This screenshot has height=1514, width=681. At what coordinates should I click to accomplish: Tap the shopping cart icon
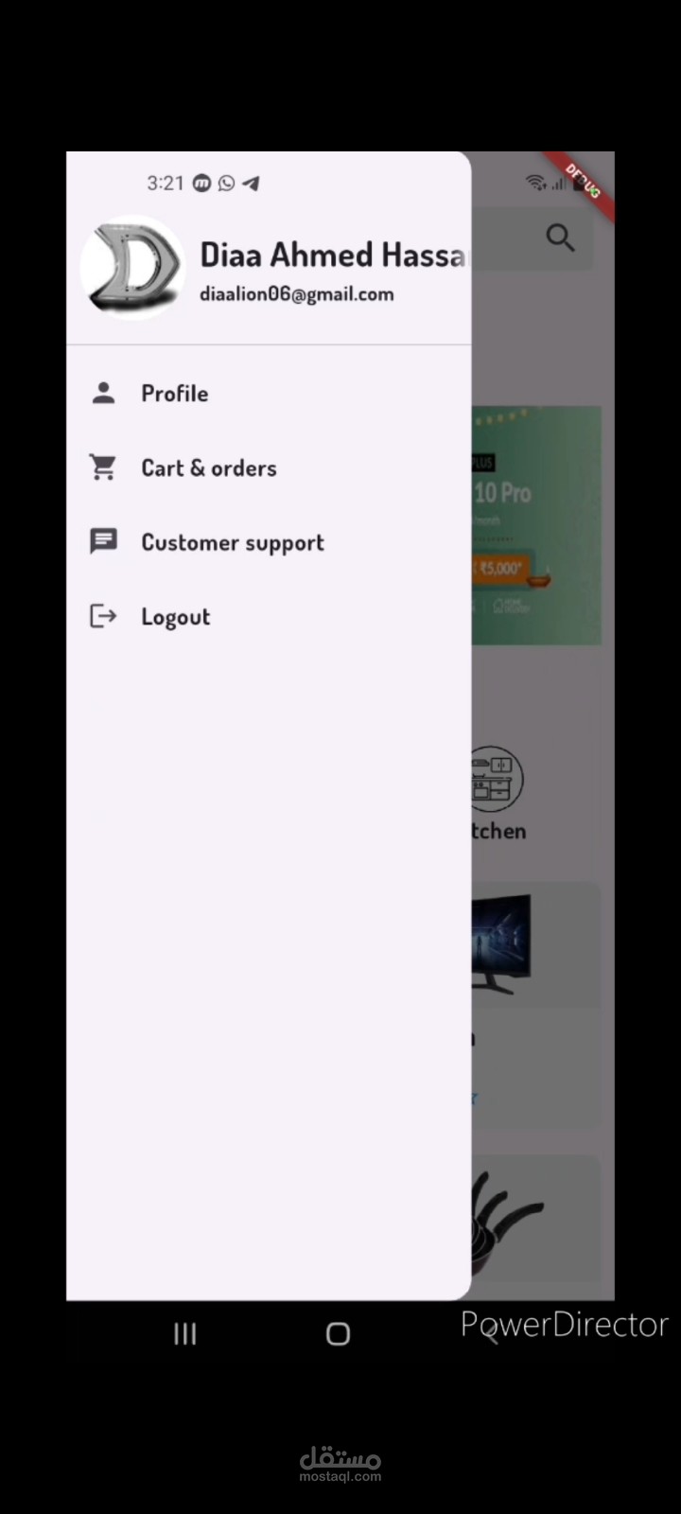tap(102, 467)
